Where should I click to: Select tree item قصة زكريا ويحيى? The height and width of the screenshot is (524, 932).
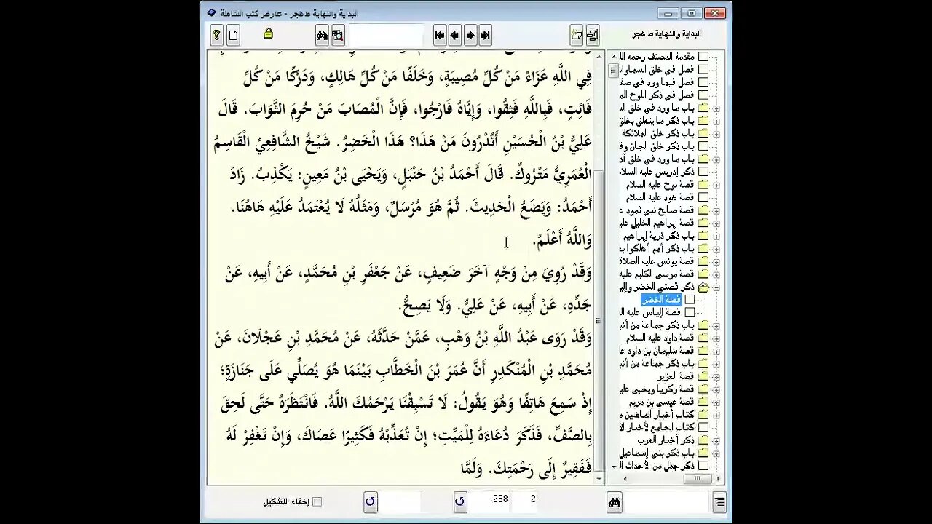(657, 389)
